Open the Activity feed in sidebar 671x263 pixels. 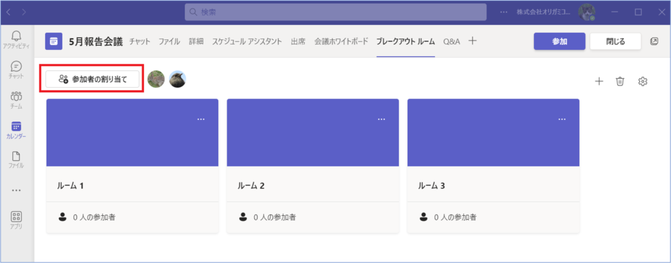coord(16,39)
